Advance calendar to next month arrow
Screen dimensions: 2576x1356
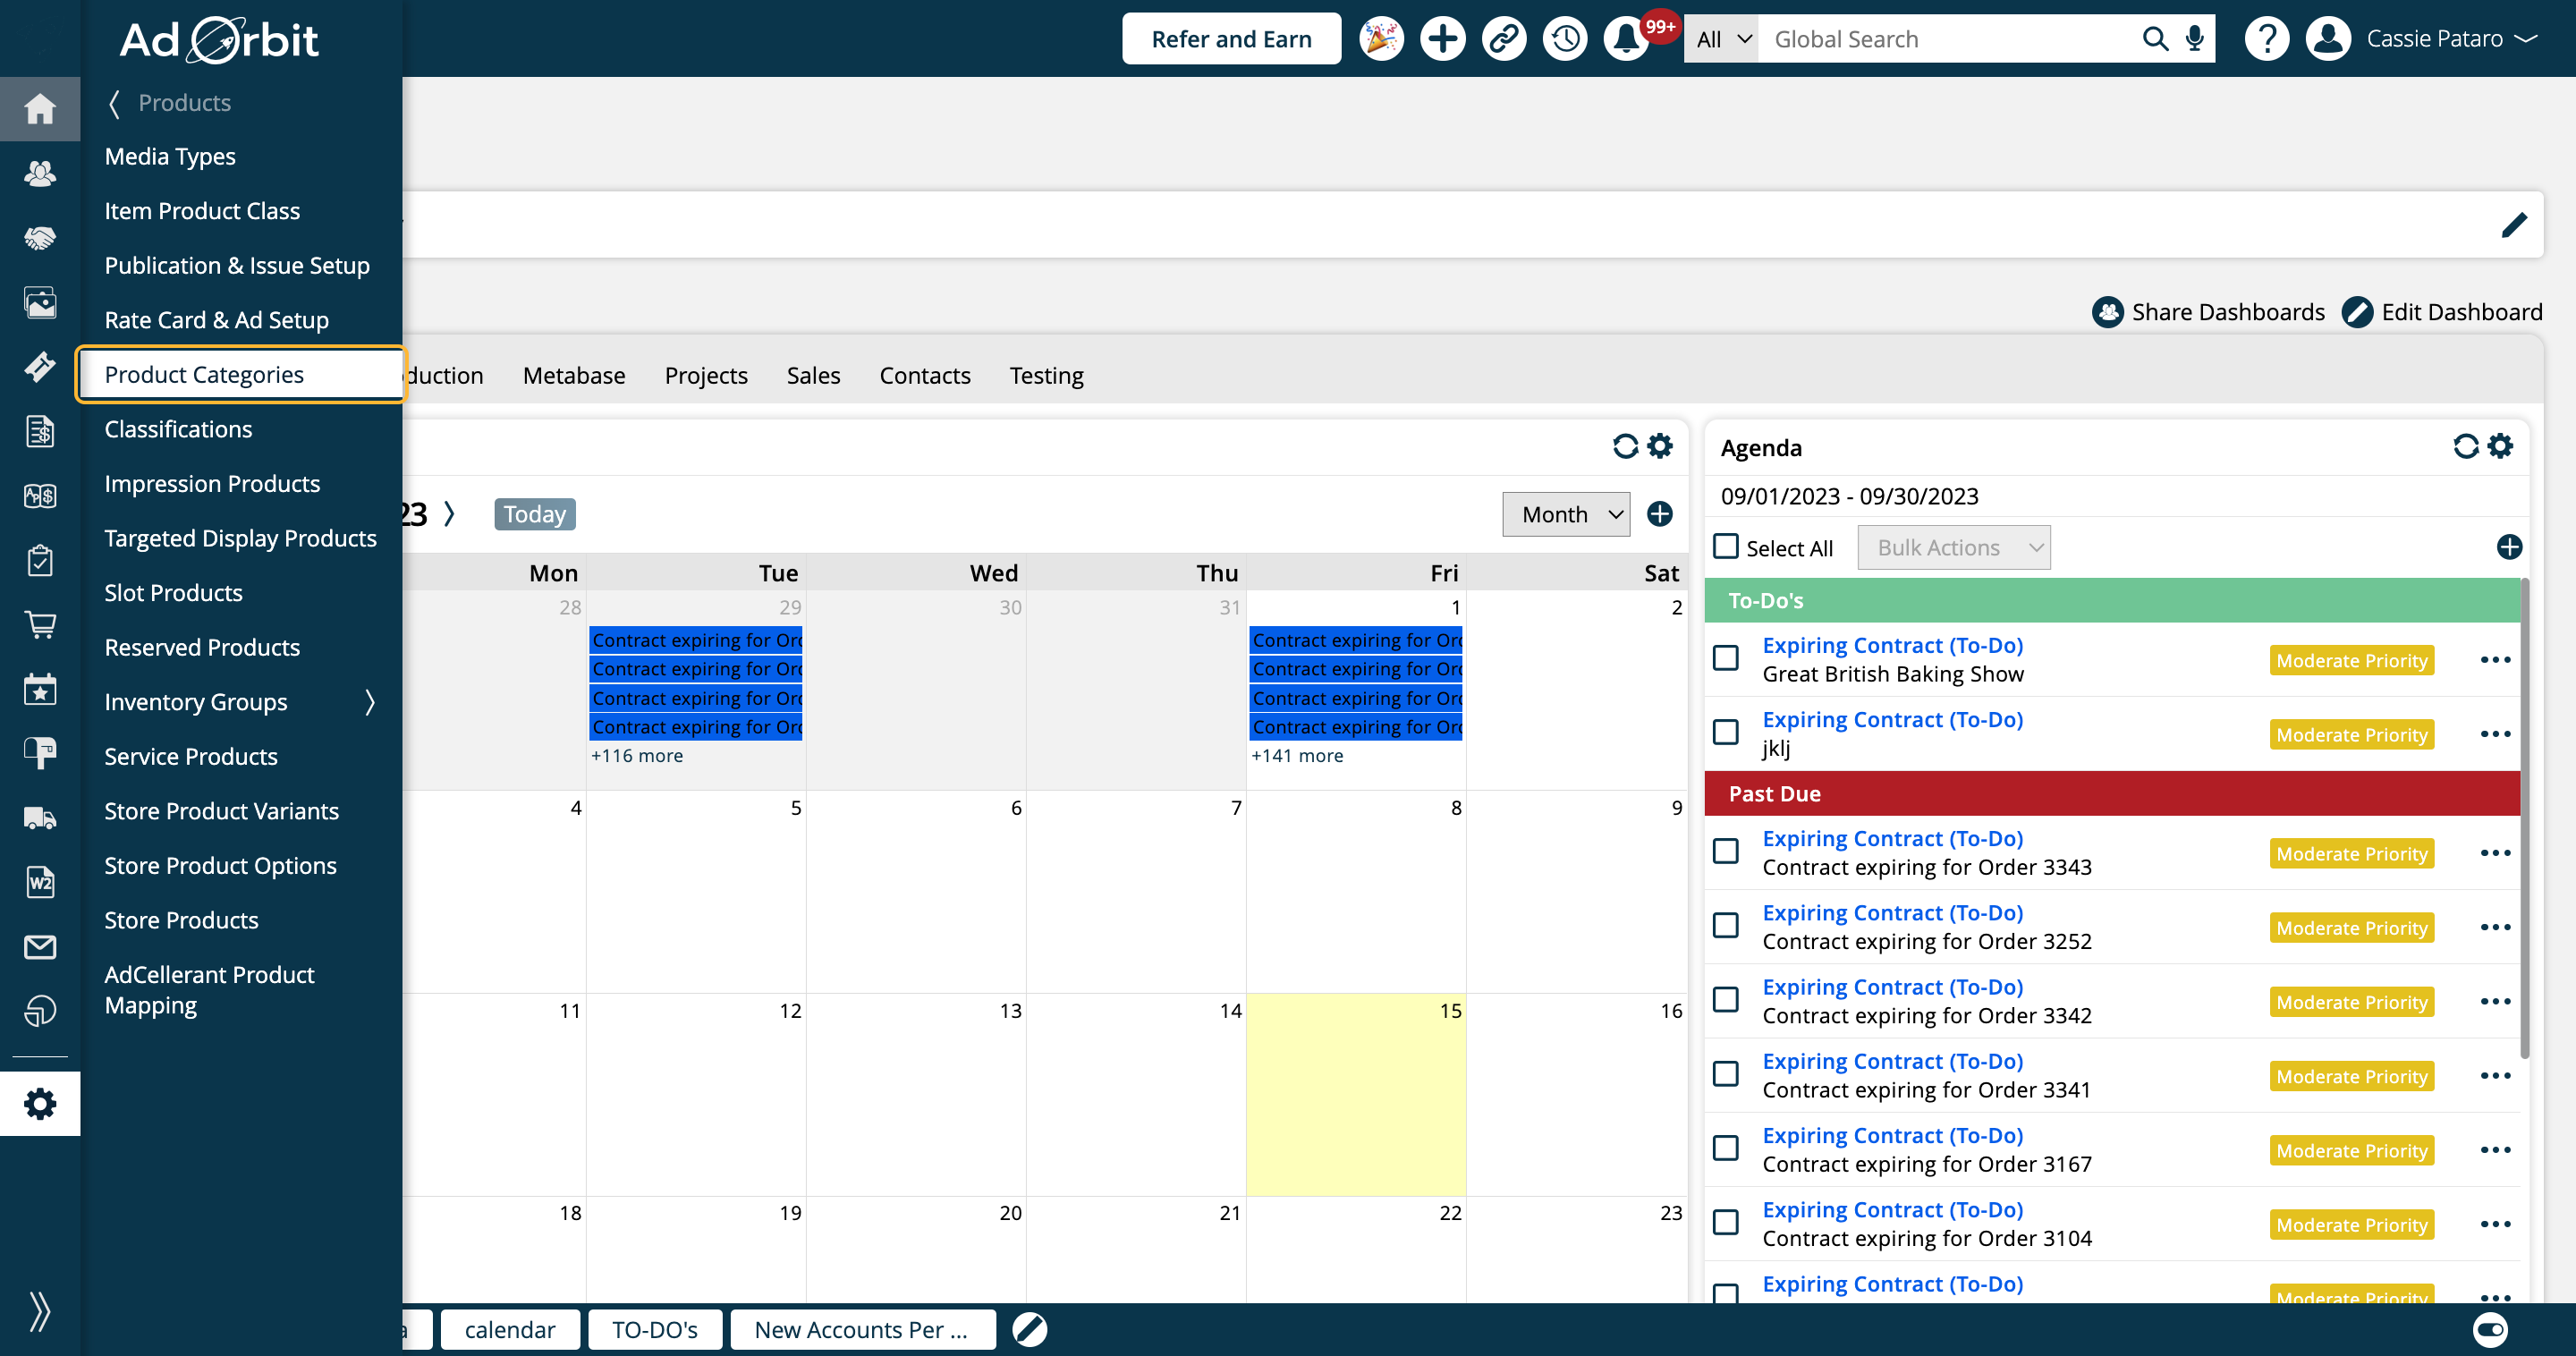(450, 514)
